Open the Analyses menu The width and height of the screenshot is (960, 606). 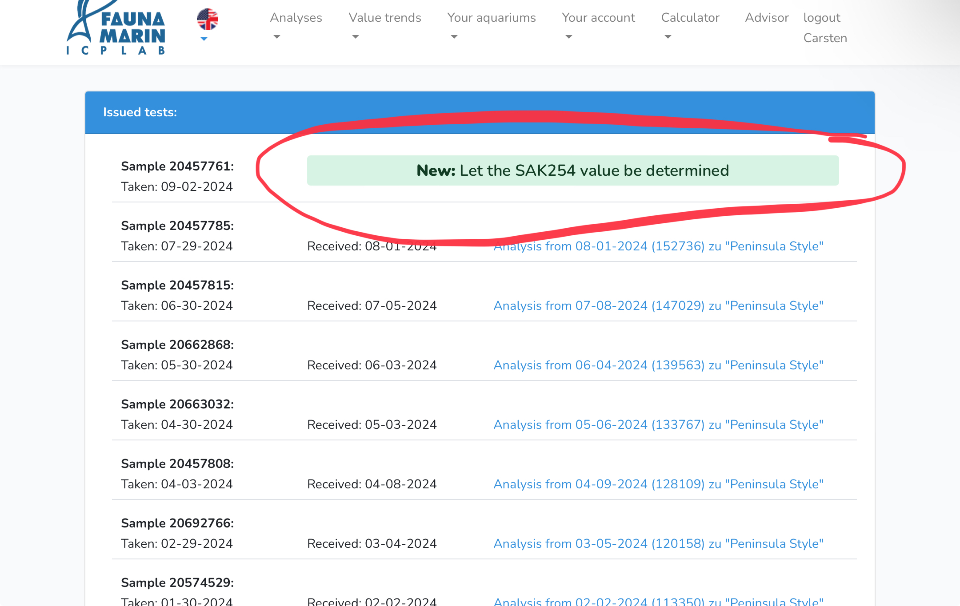296,18
